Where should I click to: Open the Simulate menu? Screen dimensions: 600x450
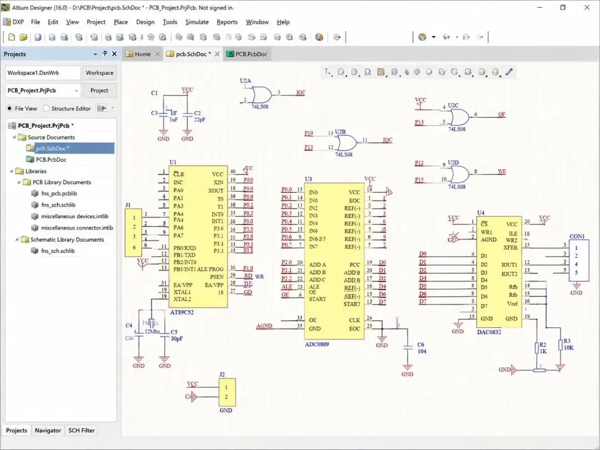(x=197, y=22)
